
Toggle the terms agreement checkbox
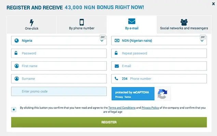click(x=14, y=110)
